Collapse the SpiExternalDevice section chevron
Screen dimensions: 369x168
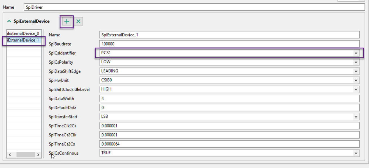click(9, 21)
